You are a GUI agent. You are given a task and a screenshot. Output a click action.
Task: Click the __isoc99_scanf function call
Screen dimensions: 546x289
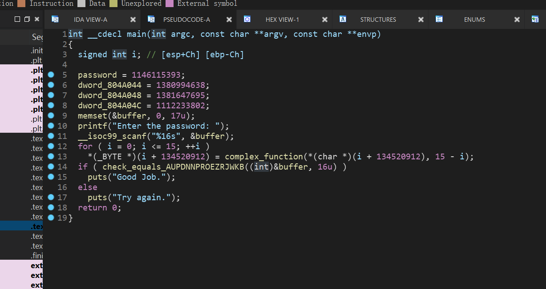click(112, 136)
